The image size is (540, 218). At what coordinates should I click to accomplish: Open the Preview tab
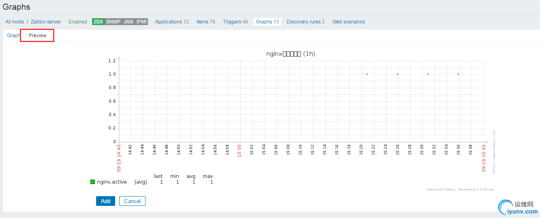tap(38, 36)
